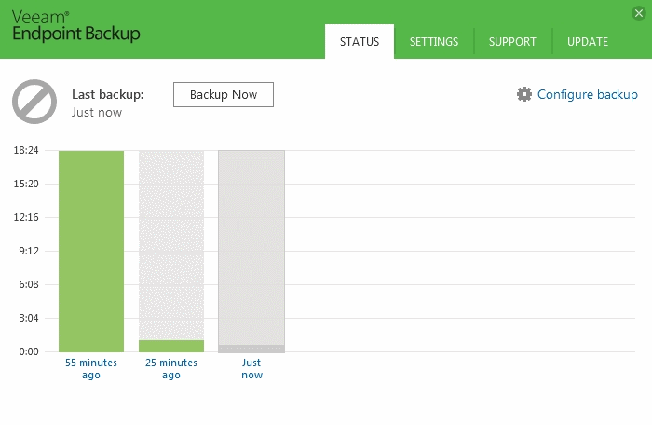Click the Veeam Endpoint Backup logo
The height and width of the screenshot is (425, 652).
coord(76,25)
